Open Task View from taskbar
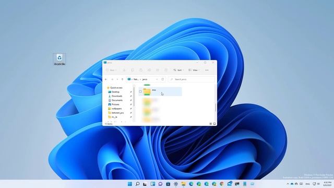The width and height of the screenshot is (334, 188). pyautogui.click(x=145, y=184)
